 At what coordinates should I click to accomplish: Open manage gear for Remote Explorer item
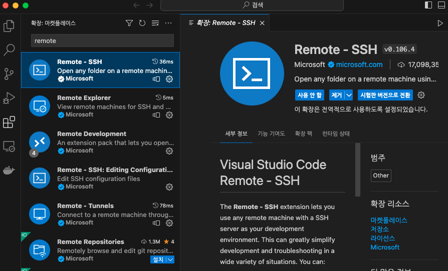[169, 115]
